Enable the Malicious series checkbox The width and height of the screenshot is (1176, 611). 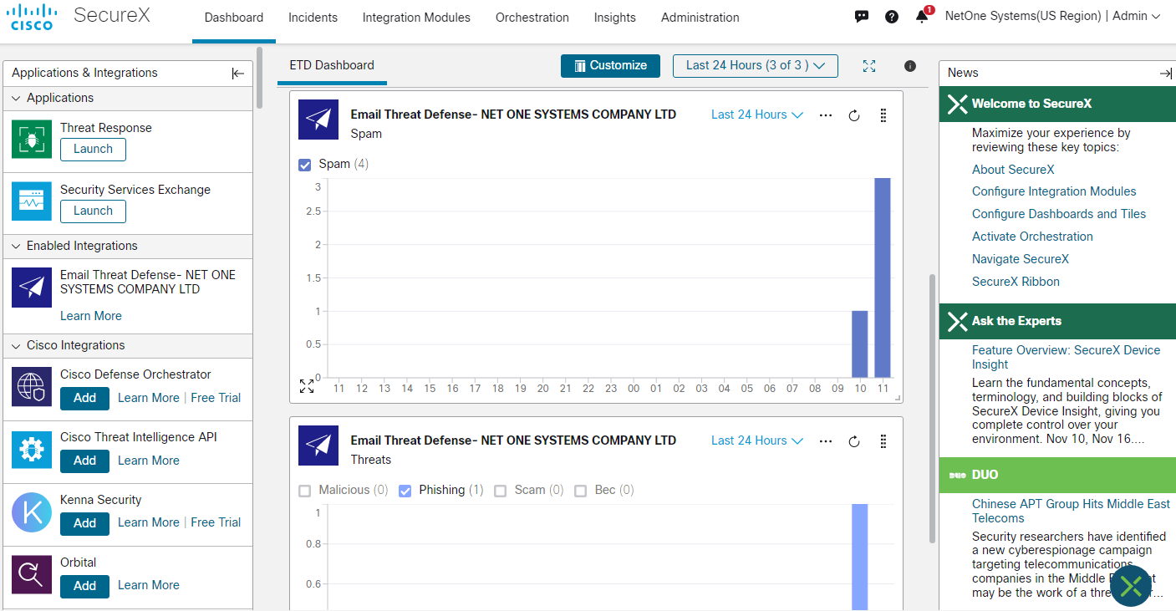305,491
